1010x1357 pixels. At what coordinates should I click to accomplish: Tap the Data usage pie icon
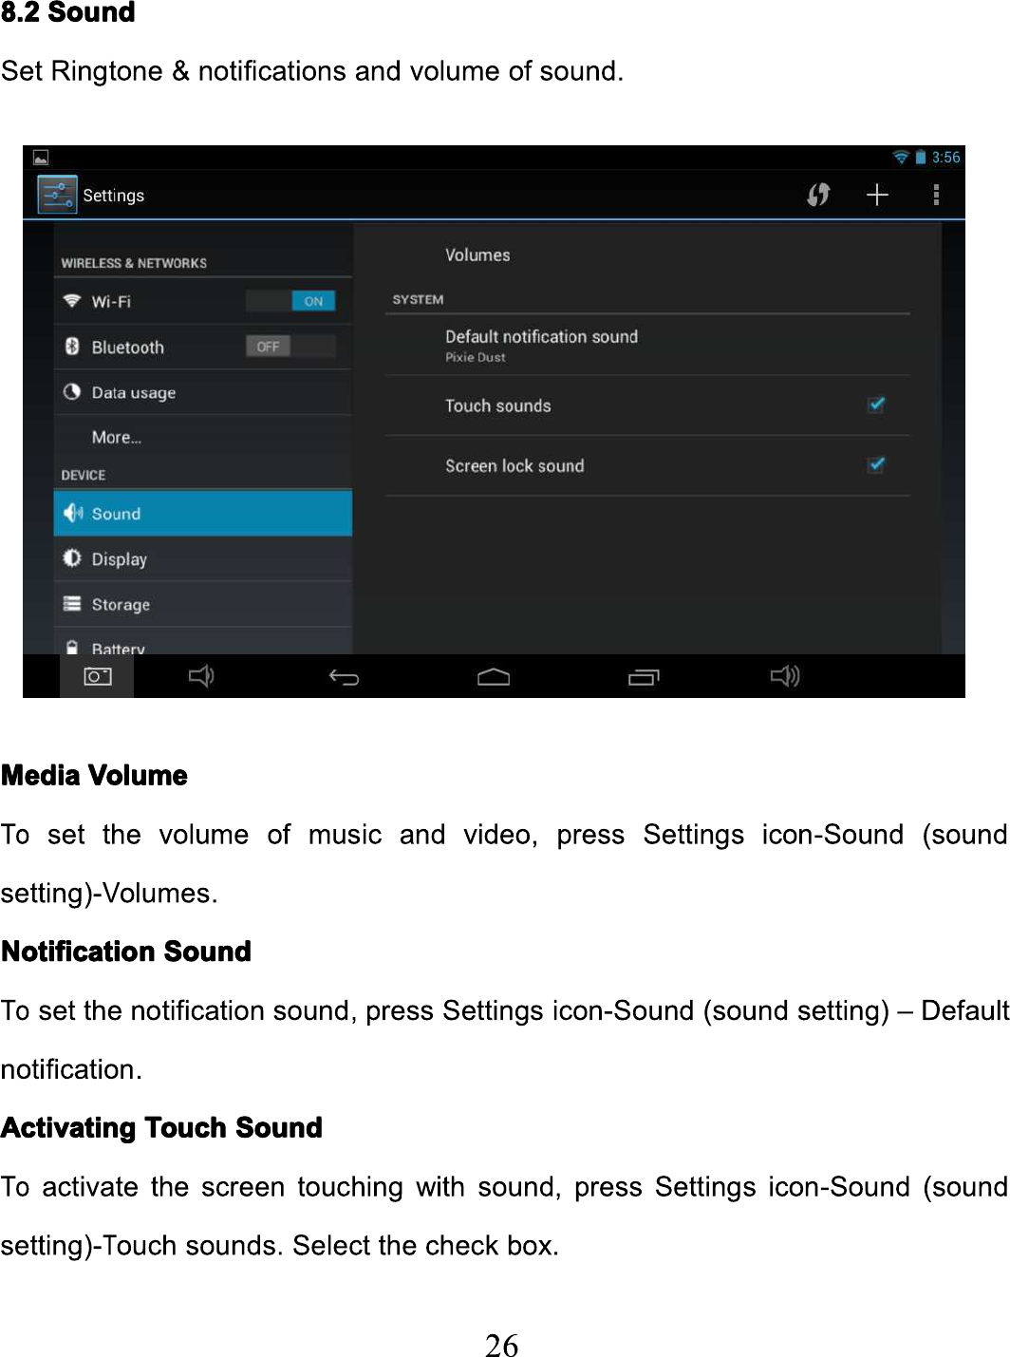pos(72,391)
